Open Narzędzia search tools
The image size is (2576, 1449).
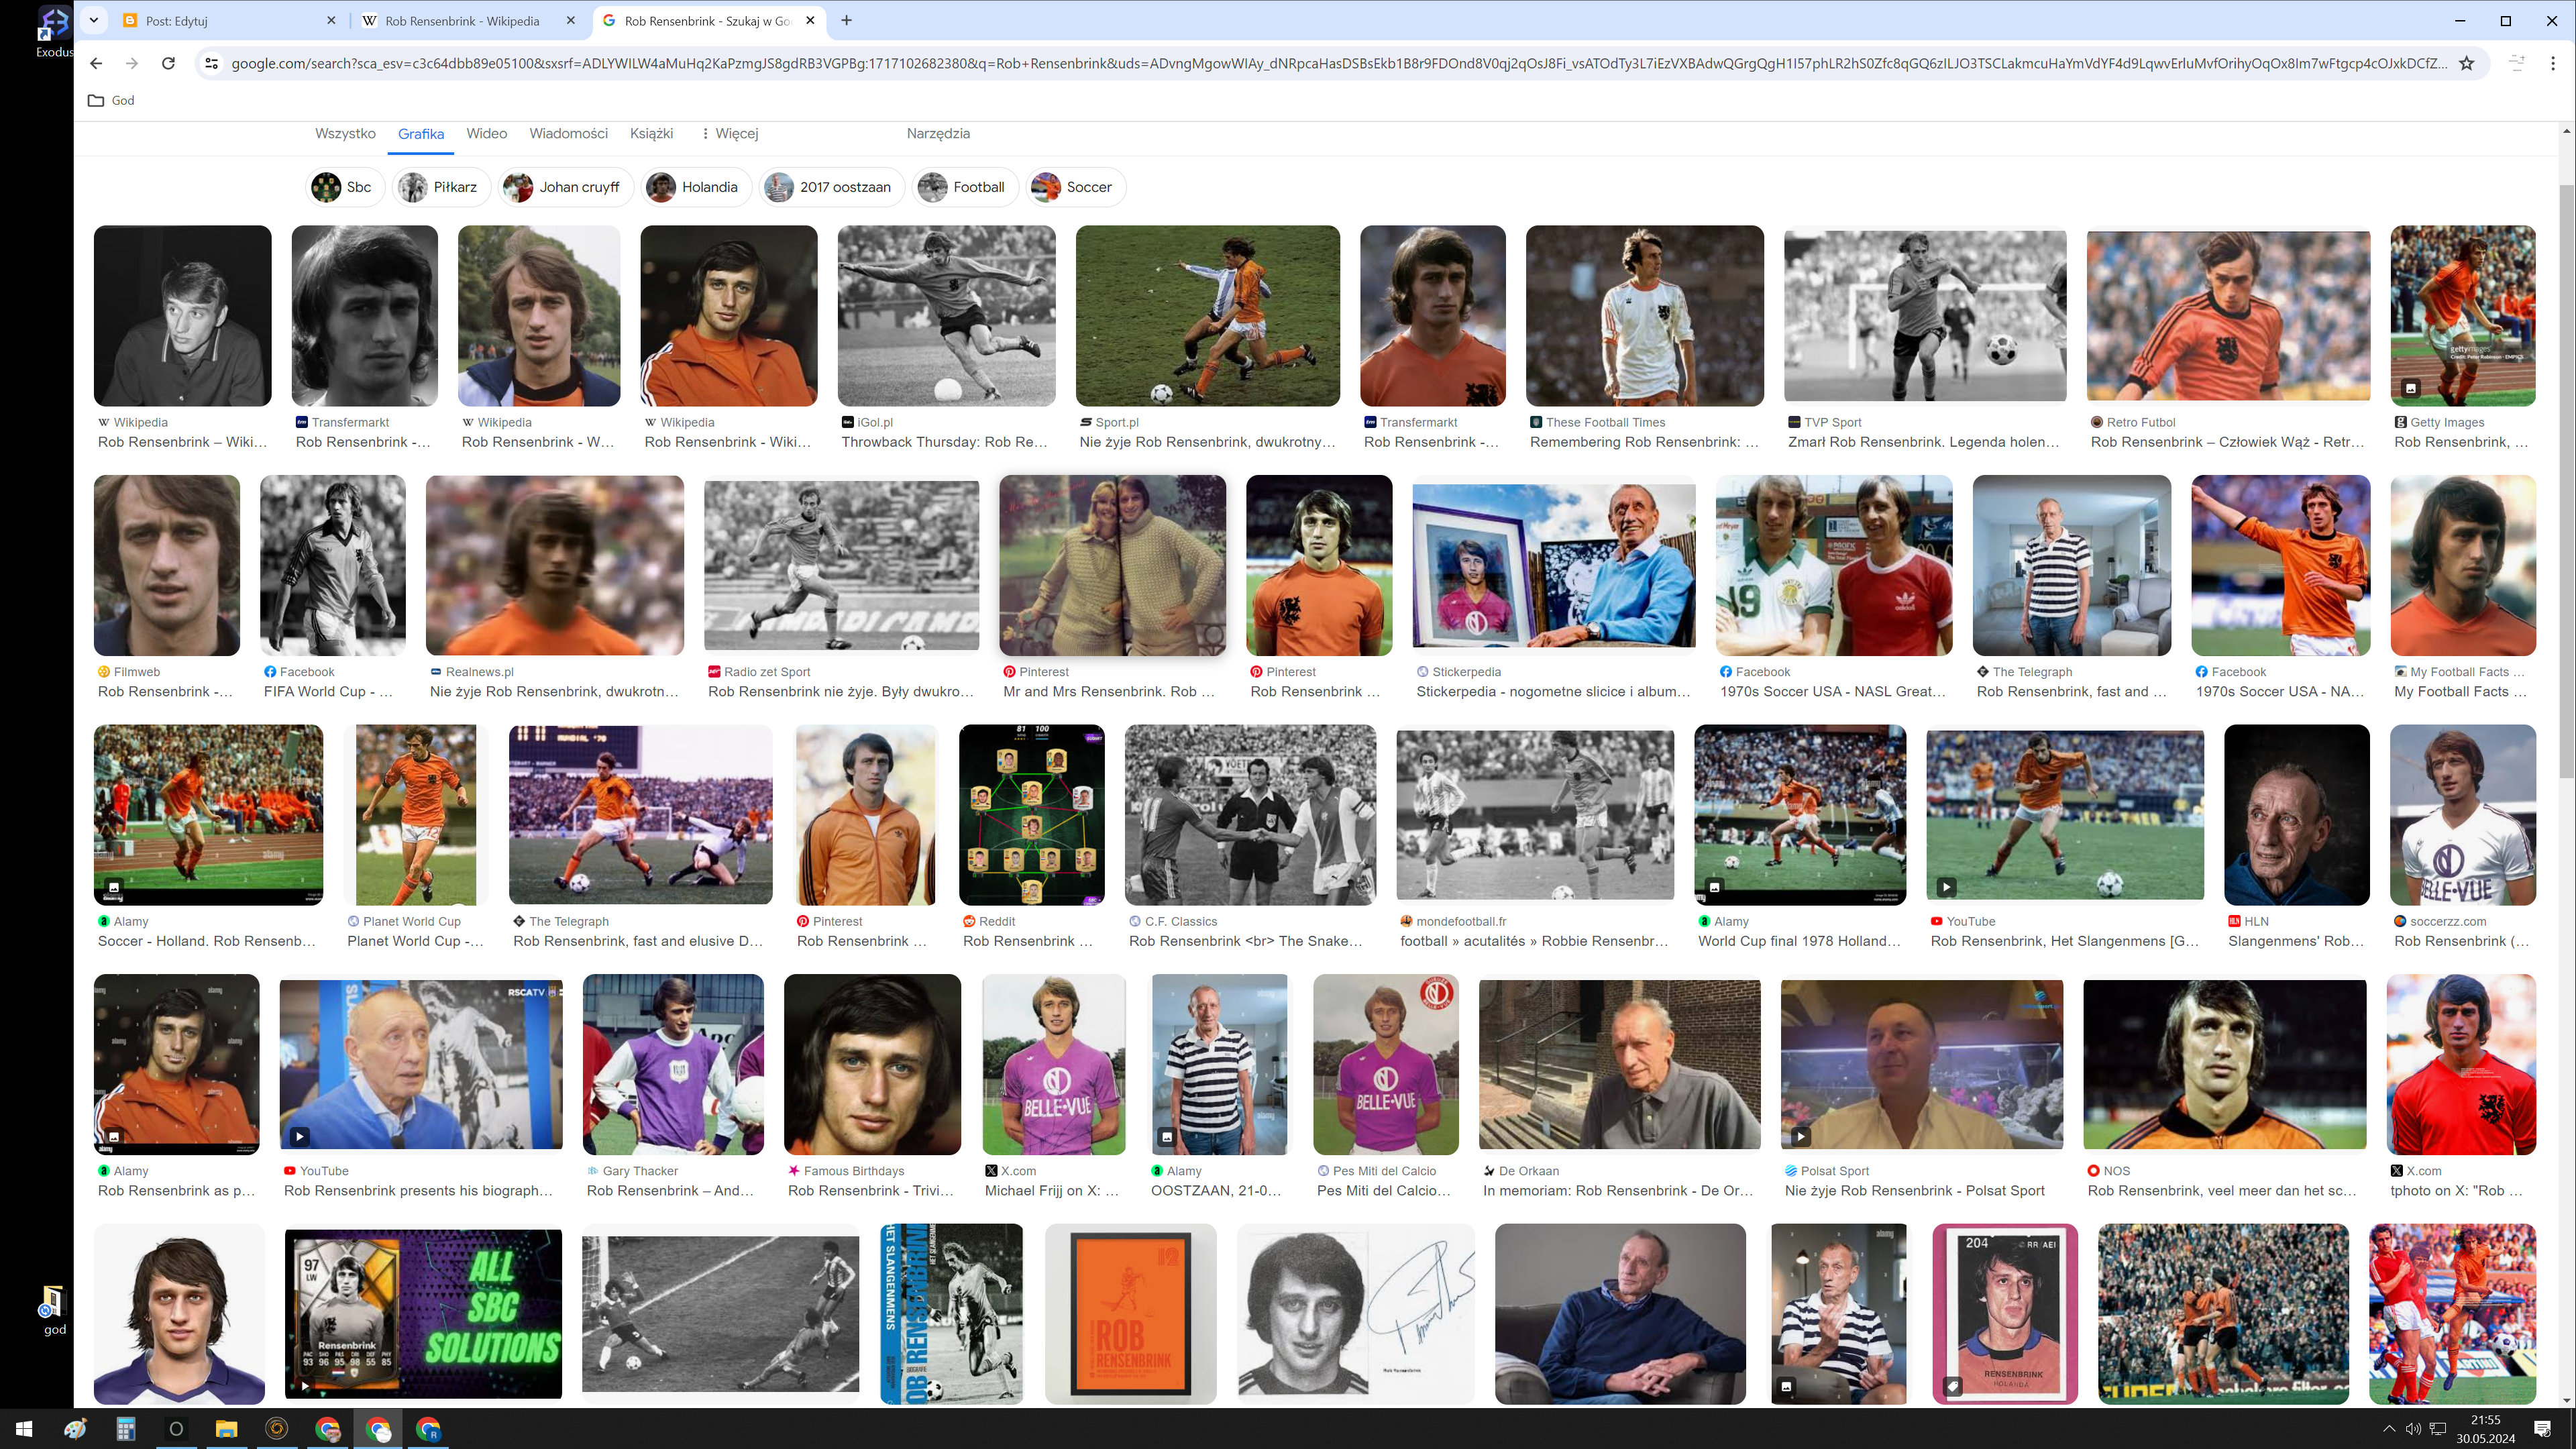coord(937,133)
